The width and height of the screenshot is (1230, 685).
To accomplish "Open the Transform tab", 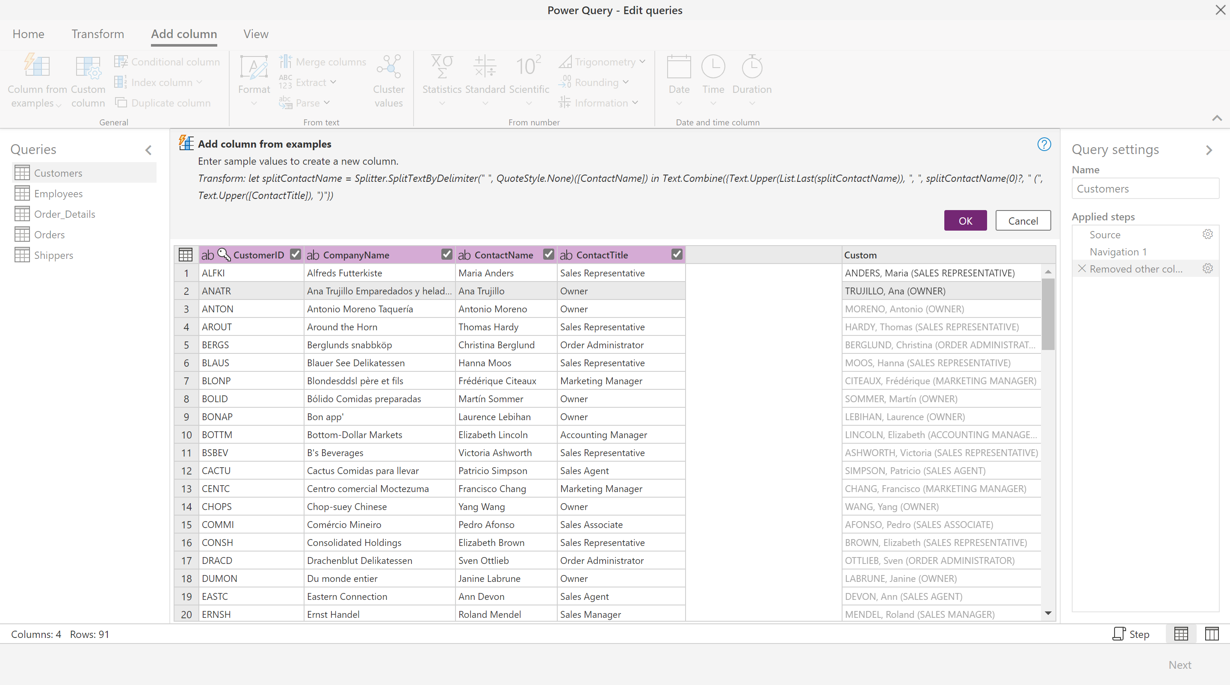I will tap(98, 34).
